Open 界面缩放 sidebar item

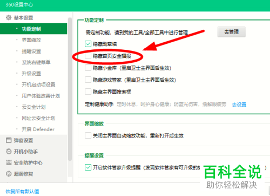tap(31, 40)
